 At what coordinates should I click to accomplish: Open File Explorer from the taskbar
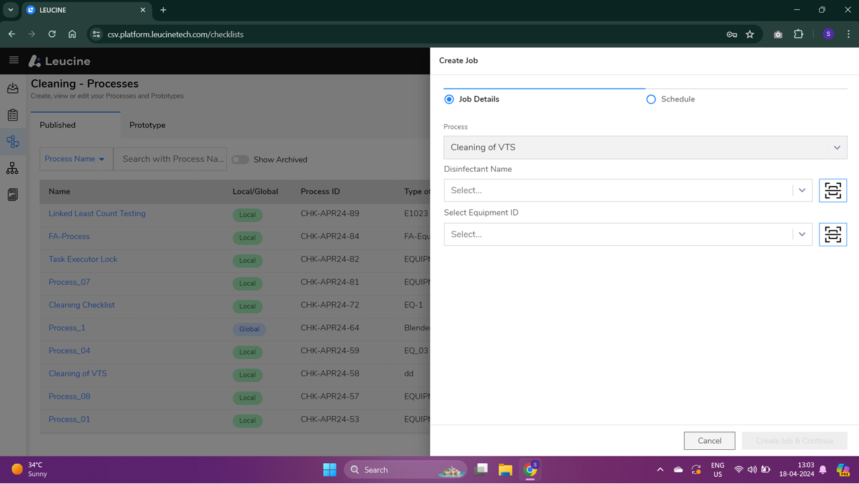[x=505, y=470]
